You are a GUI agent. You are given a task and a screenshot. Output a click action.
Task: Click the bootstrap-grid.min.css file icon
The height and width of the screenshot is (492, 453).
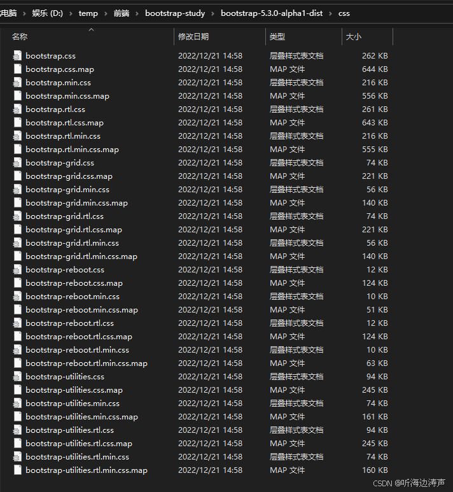(x=18, y=190)
